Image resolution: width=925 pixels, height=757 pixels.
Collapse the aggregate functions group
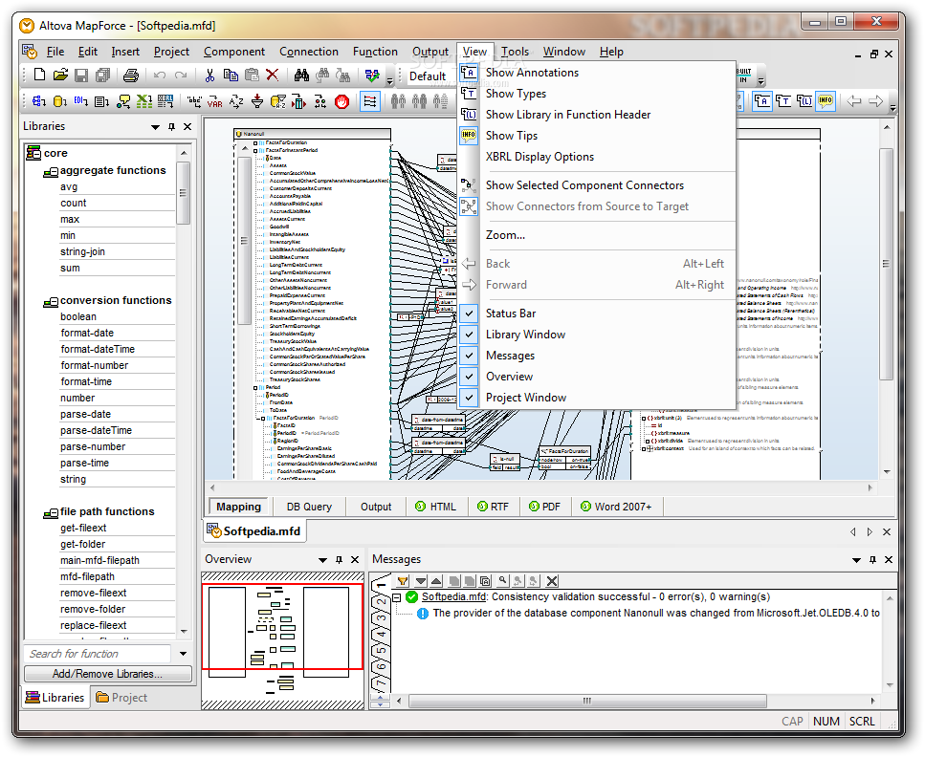click(51, 172)
